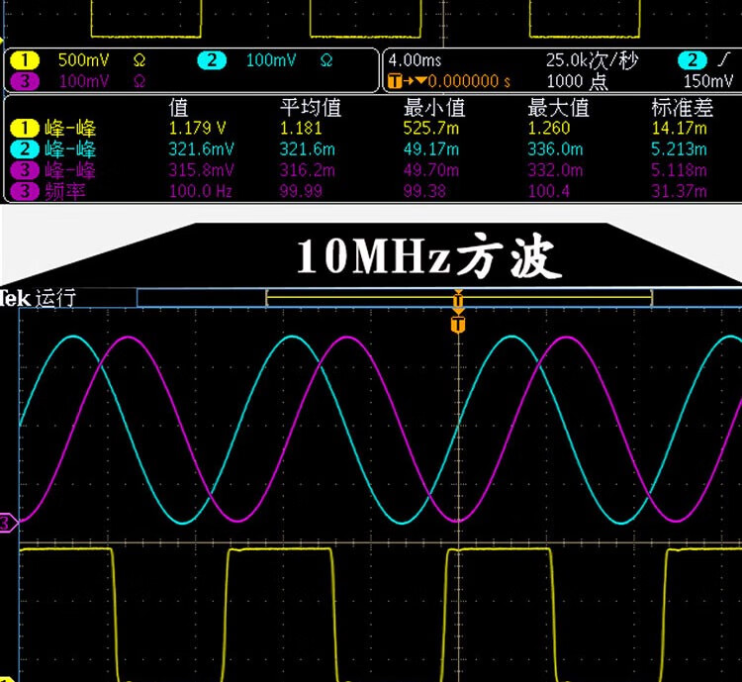
Task: Click the magenta 3 badge in the 频率 row
Action: [x=24, y=191]
